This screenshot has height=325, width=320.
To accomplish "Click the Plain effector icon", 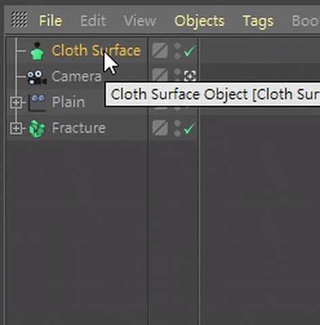I will tap(37, 103).
